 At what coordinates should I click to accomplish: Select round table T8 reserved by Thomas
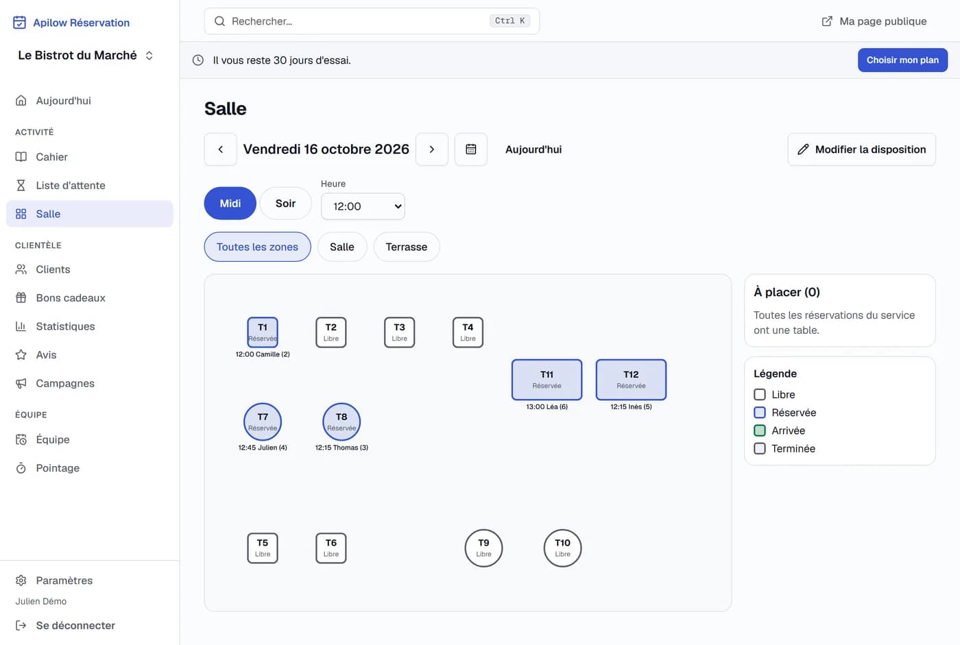[x=341, y=422]
